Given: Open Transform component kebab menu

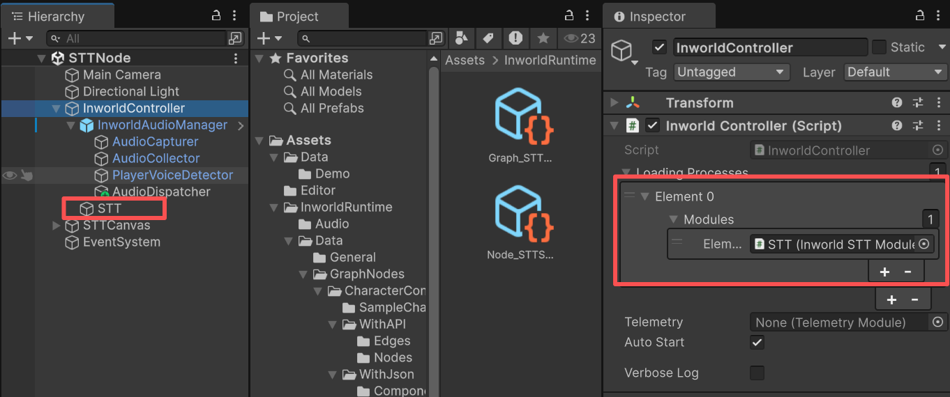Looking at the screenshot, I should [x=939, y=103].
